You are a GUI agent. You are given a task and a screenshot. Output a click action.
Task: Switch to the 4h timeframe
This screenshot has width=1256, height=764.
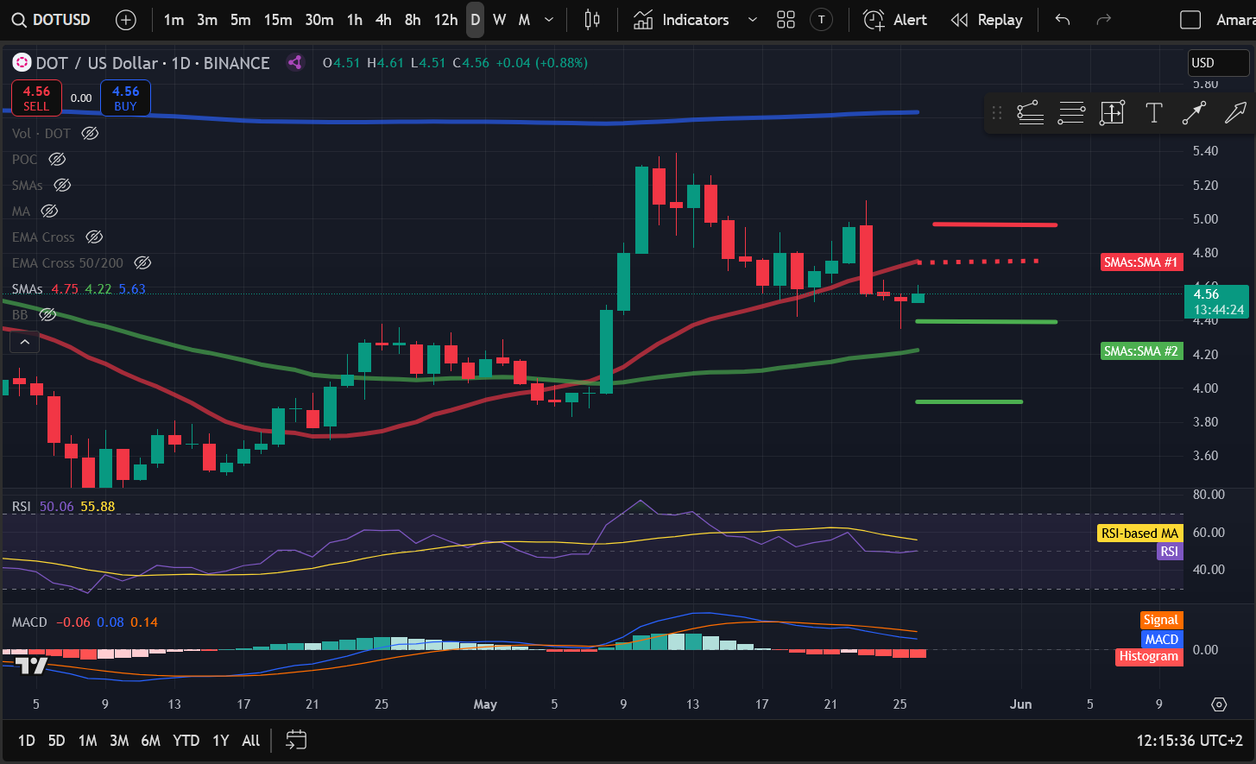tap(383, 20)
